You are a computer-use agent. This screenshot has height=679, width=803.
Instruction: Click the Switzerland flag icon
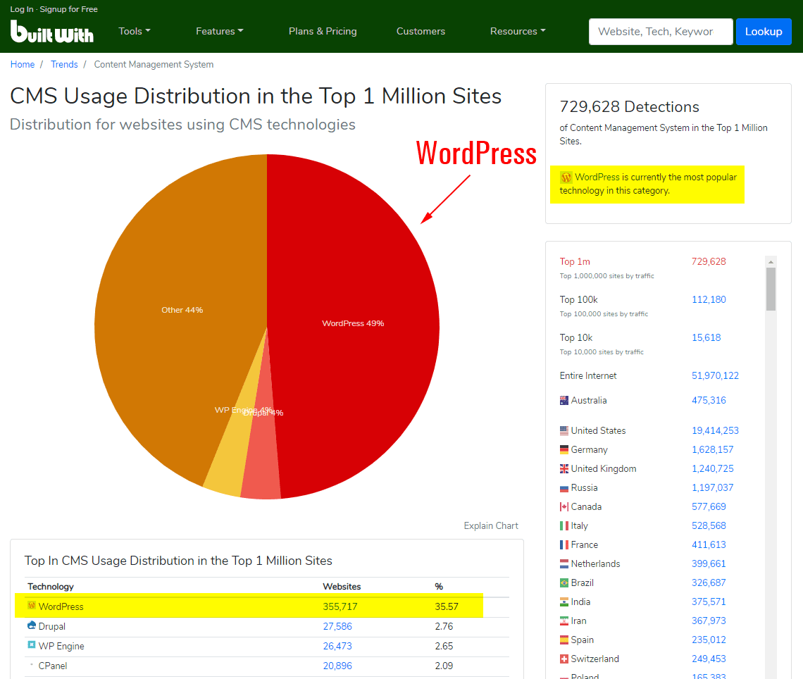(x=564, y=659)
